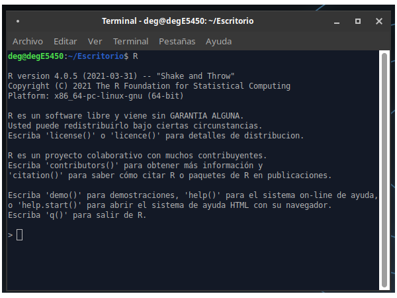This screenshot has width=397, height=298.
Task: Open the window menu dot icon in the title bar
Action: [17, 21]
